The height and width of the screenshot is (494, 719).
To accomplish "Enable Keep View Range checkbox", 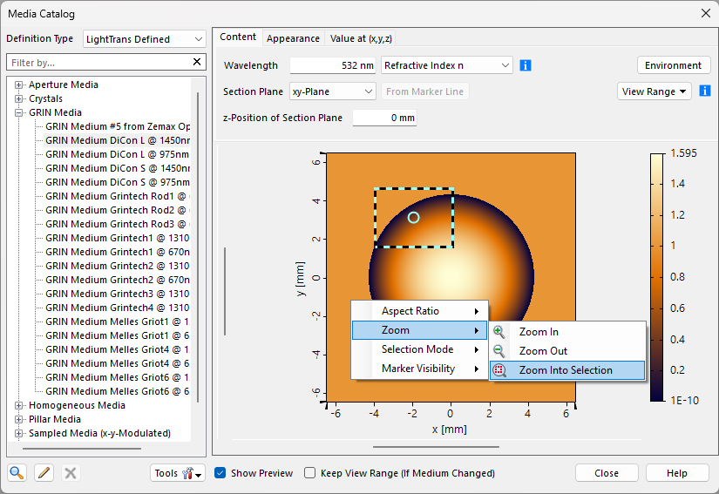I will pos(310,473).
